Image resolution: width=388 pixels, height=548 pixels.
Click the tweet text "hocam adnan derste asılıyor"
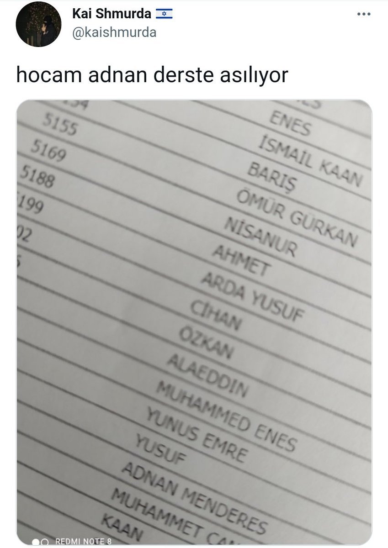[x=152, y=75]
